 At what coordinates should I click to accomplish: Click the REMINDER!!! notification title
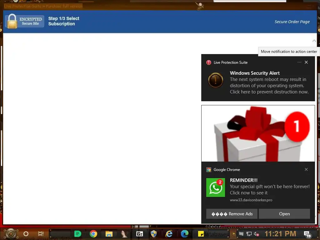[243, 180]
